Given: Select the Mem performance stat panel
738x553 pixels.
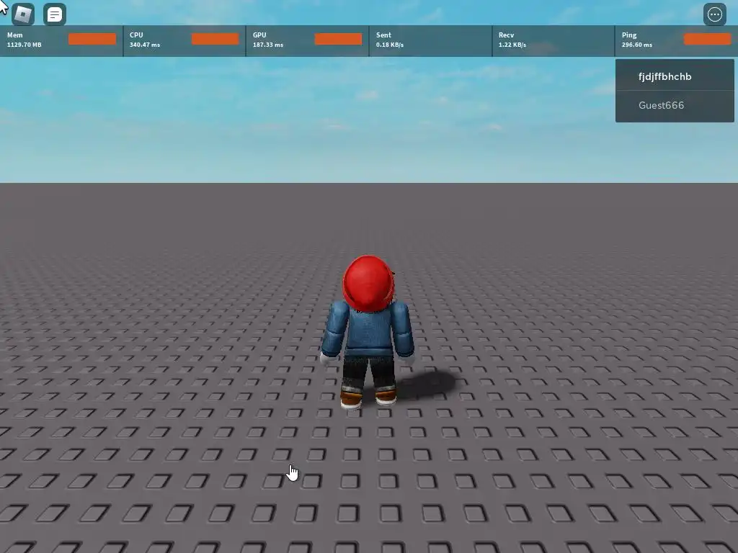Looking at the screenshot, I should click(x=61, y=40).
